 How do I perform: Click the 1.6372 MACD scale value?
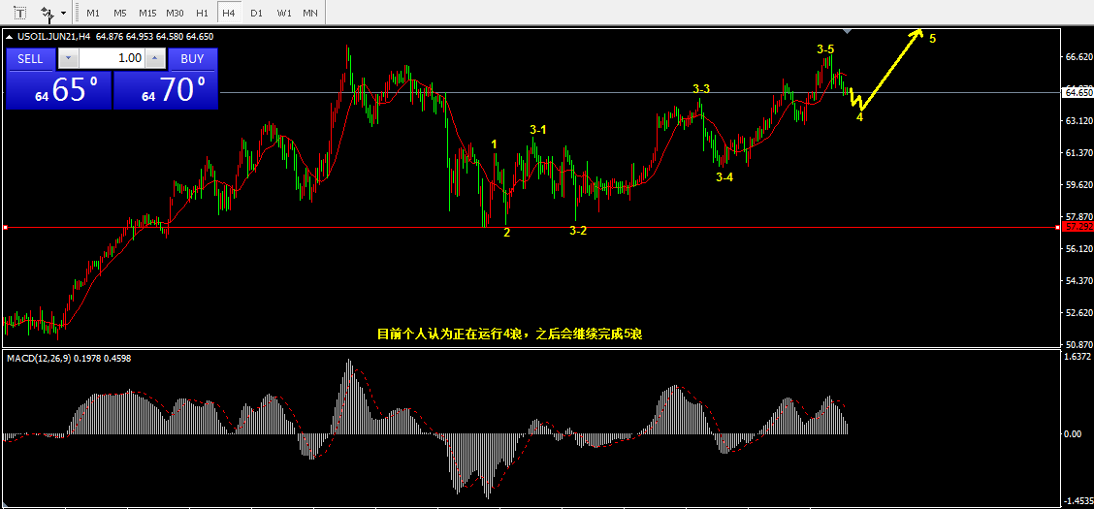point(1078,357)
